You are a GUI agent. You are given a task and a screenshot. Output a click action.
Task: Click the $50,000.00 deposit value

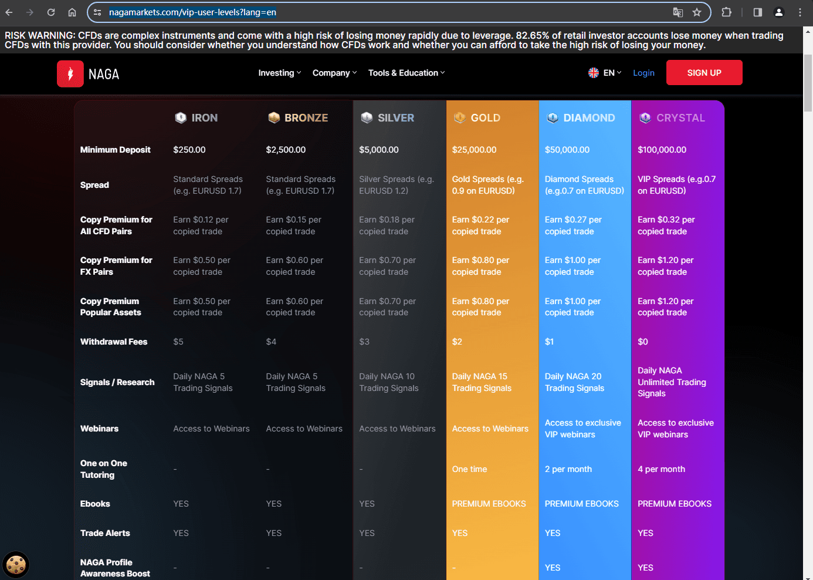click(567, 150)
